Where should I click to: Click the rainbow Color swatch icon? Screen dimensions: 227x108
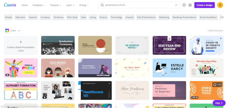tap(7, 31)
